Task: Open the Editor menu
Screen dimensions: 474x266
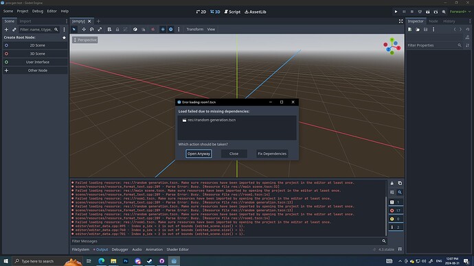Action: pos(52,11)
